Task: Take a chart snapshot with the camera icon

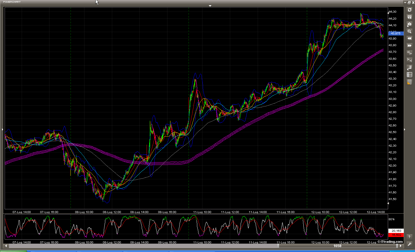Action: pyautogui.click(x=410, y=24)
